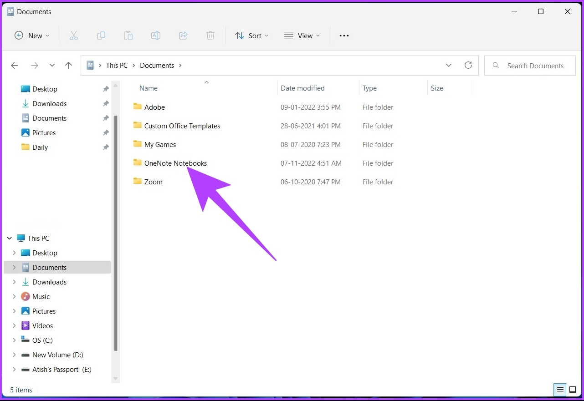Click the Paste icon

pyautogui.click(x=128, y=36)
